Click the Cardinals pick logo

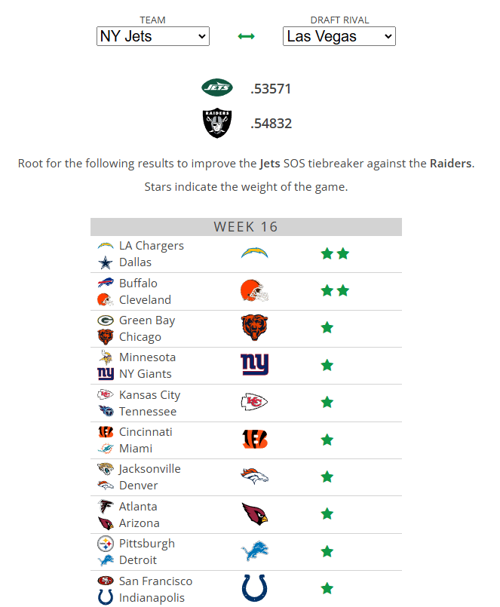coord(255,514)
